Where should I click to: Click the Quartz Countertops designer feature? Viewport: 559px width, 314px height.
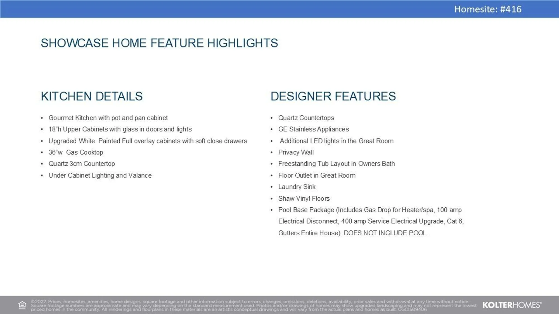pos(306,118)
